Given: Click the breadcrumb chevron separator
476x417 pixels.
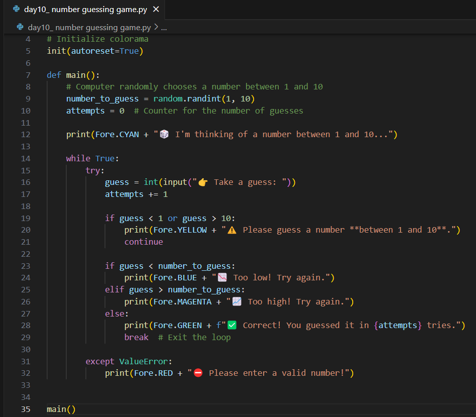Looking at the screenshot, I should pyautogui.click(x=156, y=27).
